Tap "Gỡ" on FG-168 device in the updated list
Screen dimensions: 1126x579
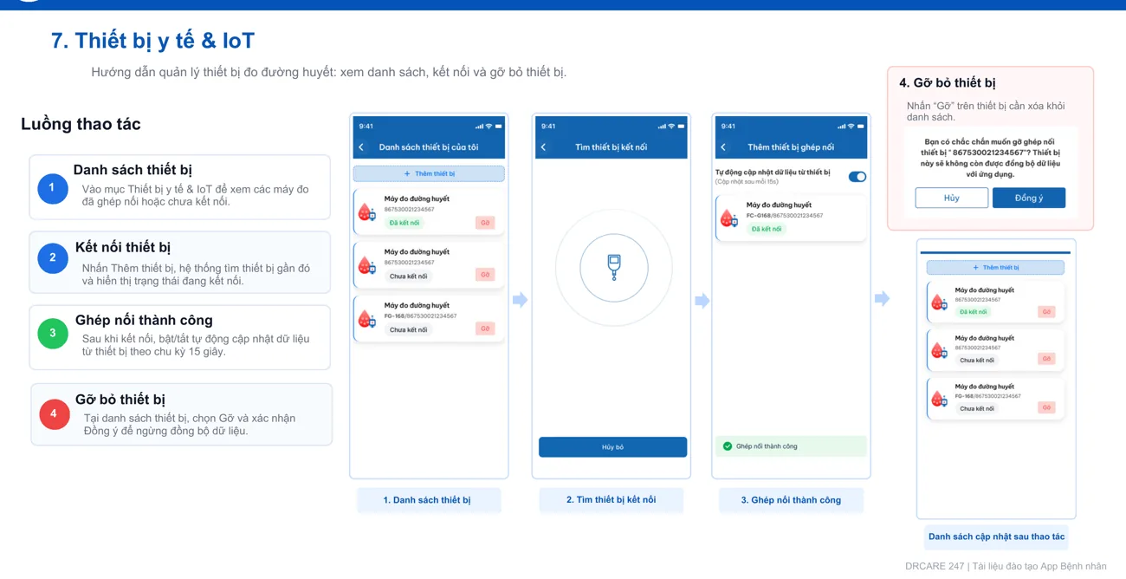point(1046,407)
